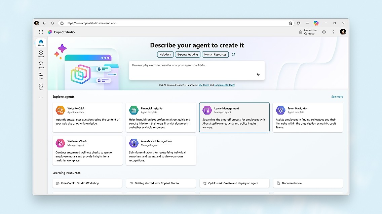Screen dimensions: 382x214
Task: Open the Copilot icon in browser toolbar
Action: click(316, 23)
